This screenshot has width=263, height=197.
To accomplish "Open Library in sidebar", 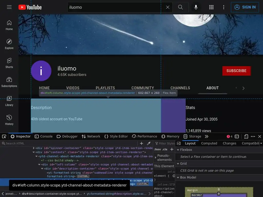I will [x=9, y=101].
